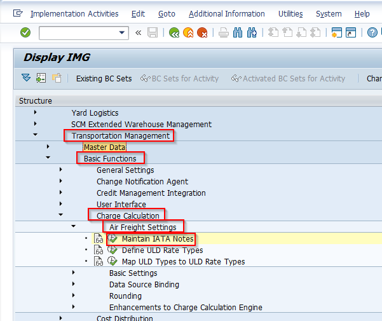Select the Rounding tree item
This screenshot has height=321, width=382.
pyautogui.click(x=125, y=296)
